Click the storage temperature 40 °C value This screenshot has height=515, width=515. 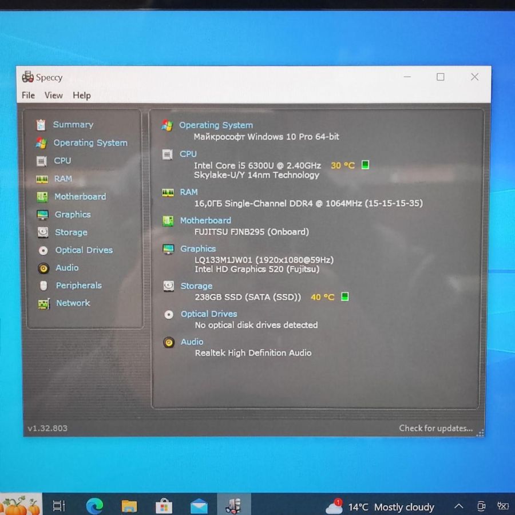[323, 297]
